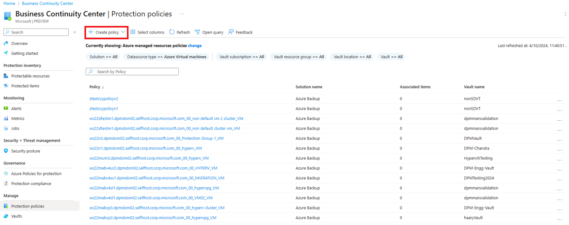
Task: Click the Getting started rocket icon
Action: [x=6, y=53]
